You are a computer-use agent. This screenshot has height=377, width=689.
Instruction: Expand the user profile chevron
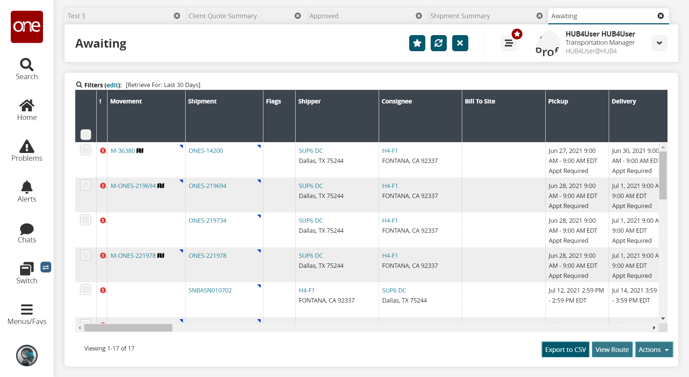pyautogui.click(x=659, y=43)
